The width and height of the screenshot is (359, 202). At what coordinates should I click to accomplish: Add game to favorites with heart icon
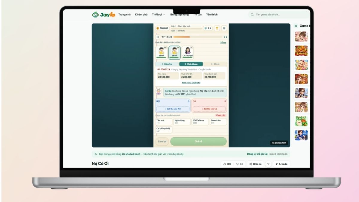click(x=268, y=164)
